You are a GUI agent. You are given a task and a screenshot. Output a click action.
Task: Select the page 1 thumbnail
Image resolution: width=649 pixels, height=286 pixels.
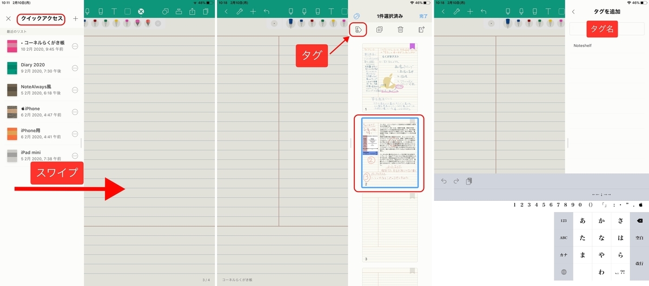390,78
